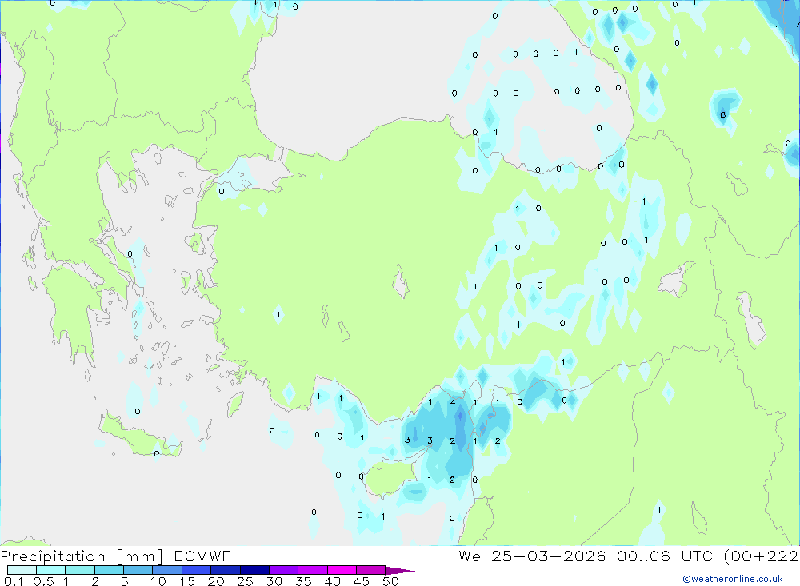The width and height of the screenshot is (800, 586).
Task: Click the 'ECMWF' model label
Action: (x=202, y=556)
